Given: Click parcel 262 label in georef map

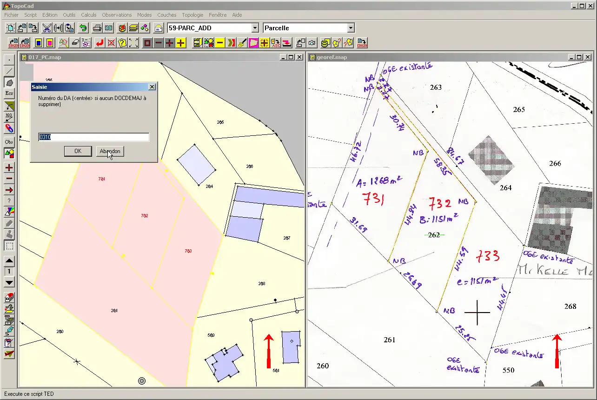Looking at the screenshot, I should click(x=434, y=235).
